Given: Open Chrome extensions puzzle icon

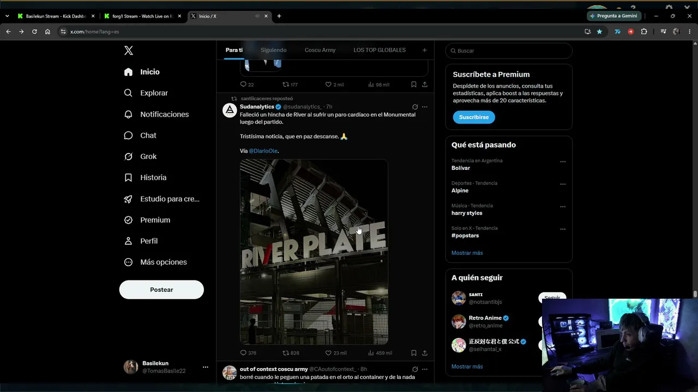Looking at the screenshot, I should point(644,32).
